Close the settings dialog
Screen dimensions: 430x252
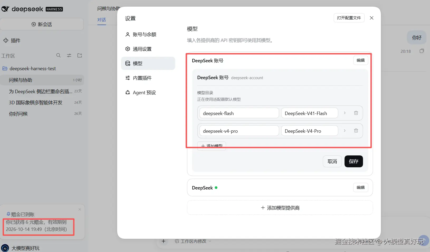[371, 18]
